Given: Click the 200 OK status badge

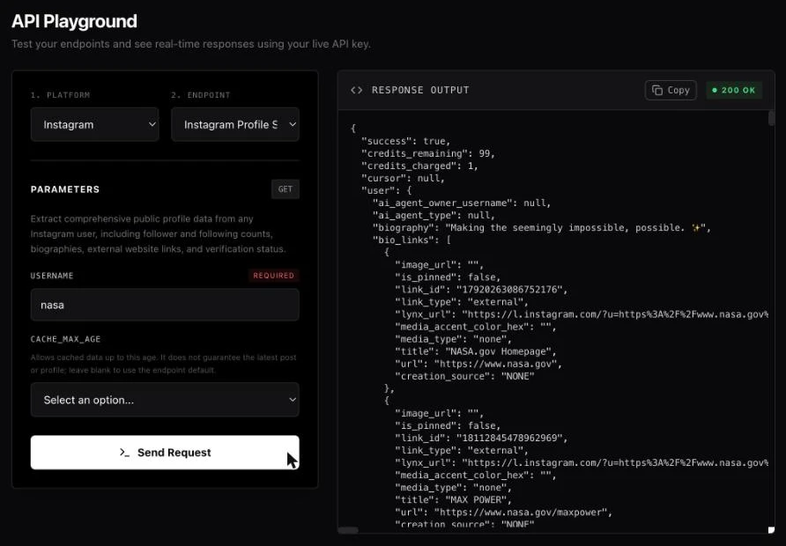Looking at the screenshot, I should (x=734, y=90).
